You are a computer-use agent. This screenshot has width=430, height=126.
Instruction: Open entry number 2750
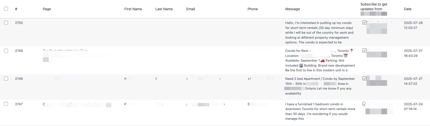tap(19, 23)
